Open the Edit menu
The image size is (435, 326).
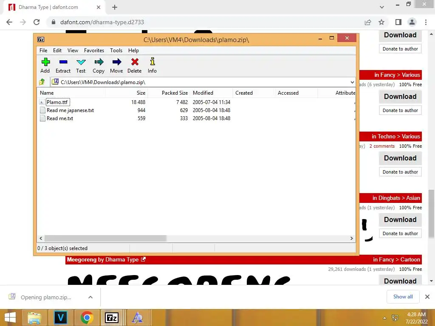click(x=57, y=51)
